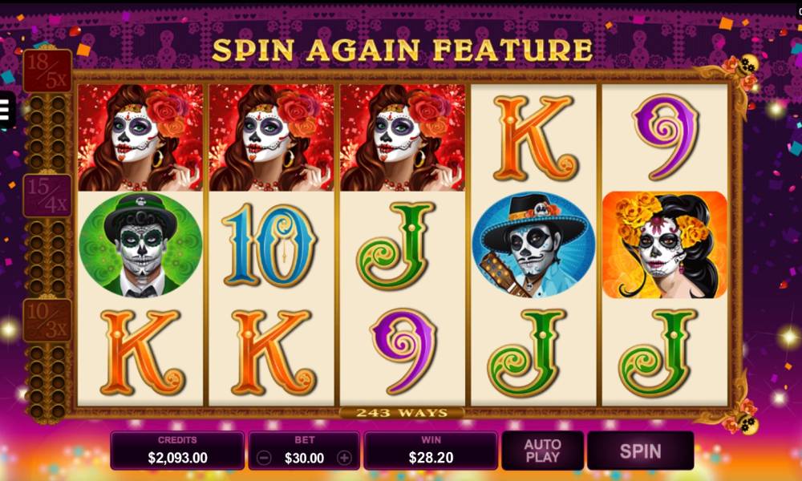This screenshot has height=481, width=802.
Task: Click the 15 spins 4x multiplier badge
Action: point(47,196)
